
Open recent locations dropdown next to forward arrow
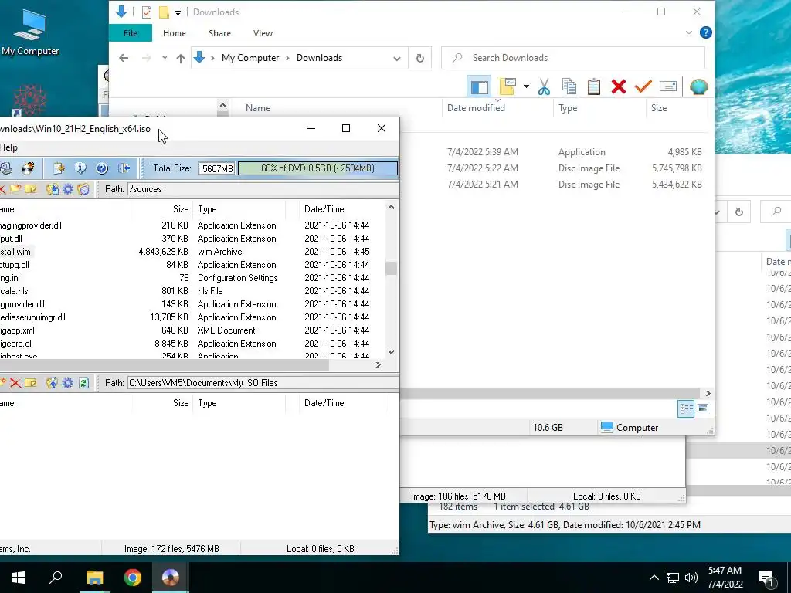click(x=165, y=58)
